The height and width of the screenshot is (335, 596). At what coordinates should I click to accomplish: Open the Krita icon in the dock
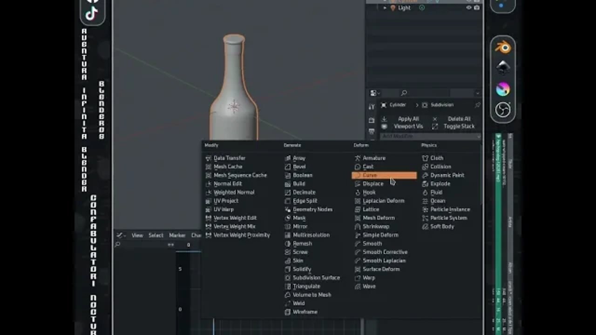point(503,89)
